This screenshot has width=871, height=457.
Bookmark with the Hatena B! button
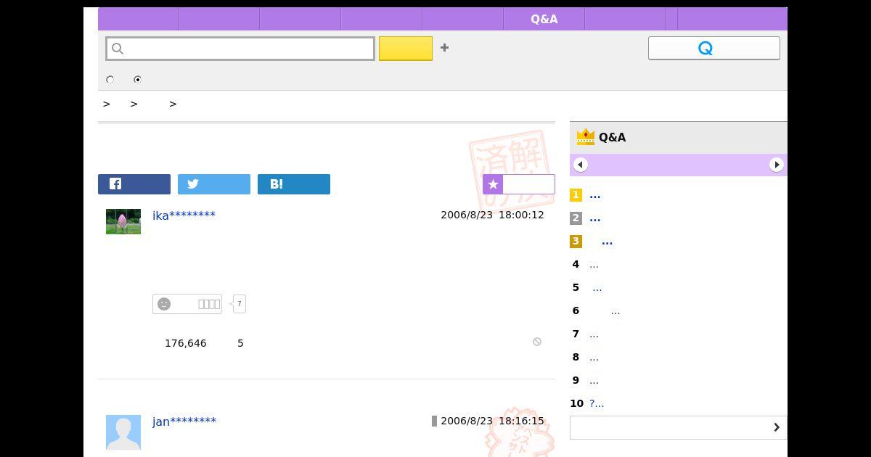tap(294, 184)
